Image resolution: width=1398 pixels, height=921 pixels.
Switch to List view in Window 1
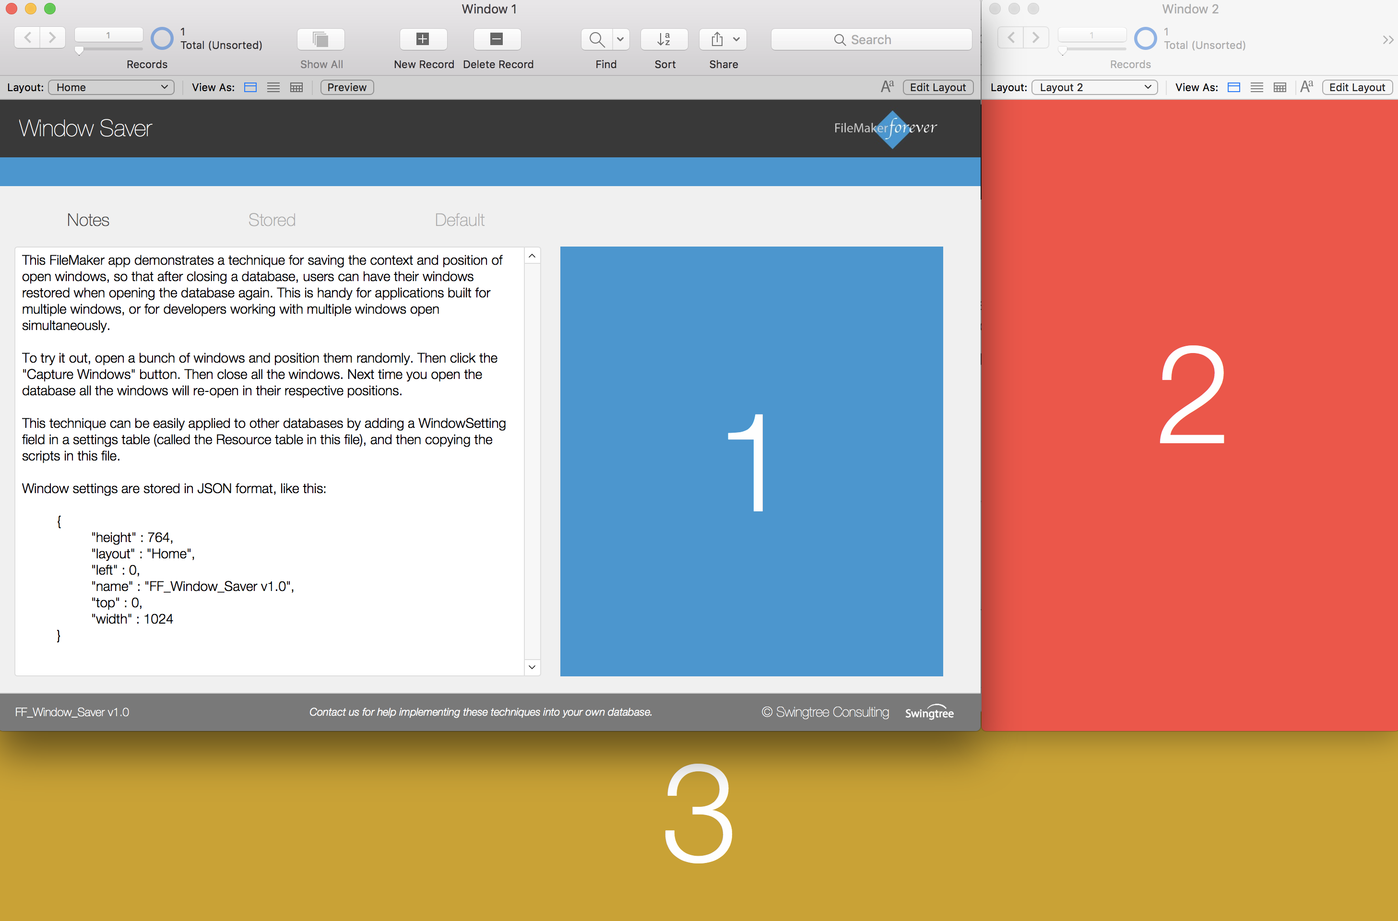(x=273, y=87)
